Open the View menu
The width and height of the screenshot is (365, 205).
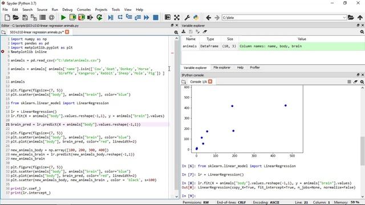[128, 10]
